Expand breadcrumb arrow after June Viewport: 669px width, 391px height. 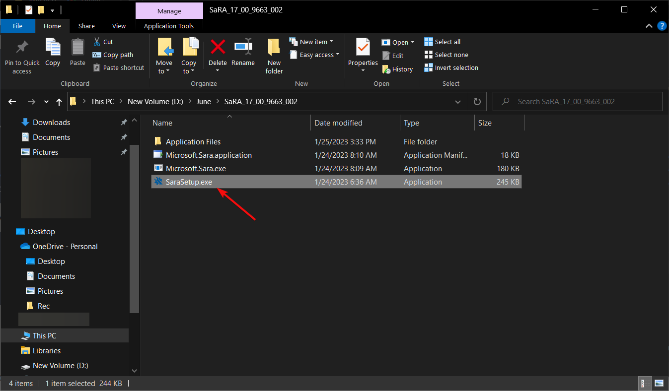[x=218, y=102]
